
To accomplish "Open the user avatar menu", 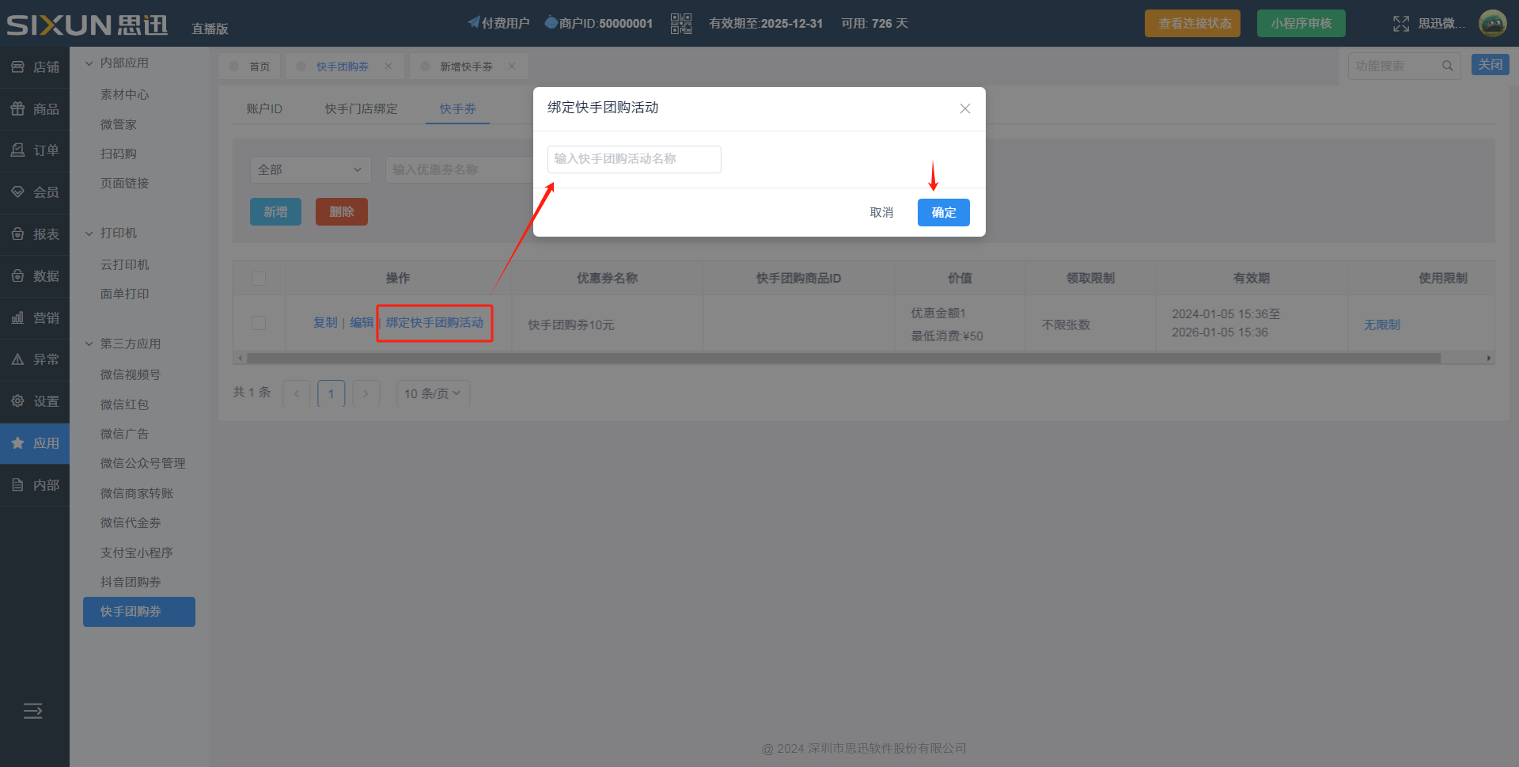I will click(1493, 24).
